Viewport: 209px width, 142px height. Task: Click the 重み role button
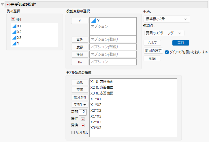[80, 39]
